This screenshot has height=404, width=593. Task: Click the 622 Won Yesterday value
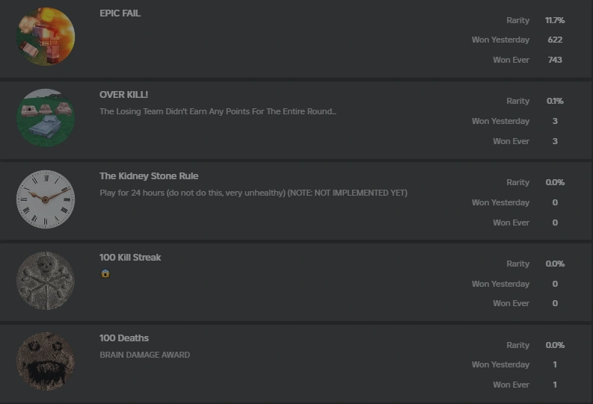[555, 40]
